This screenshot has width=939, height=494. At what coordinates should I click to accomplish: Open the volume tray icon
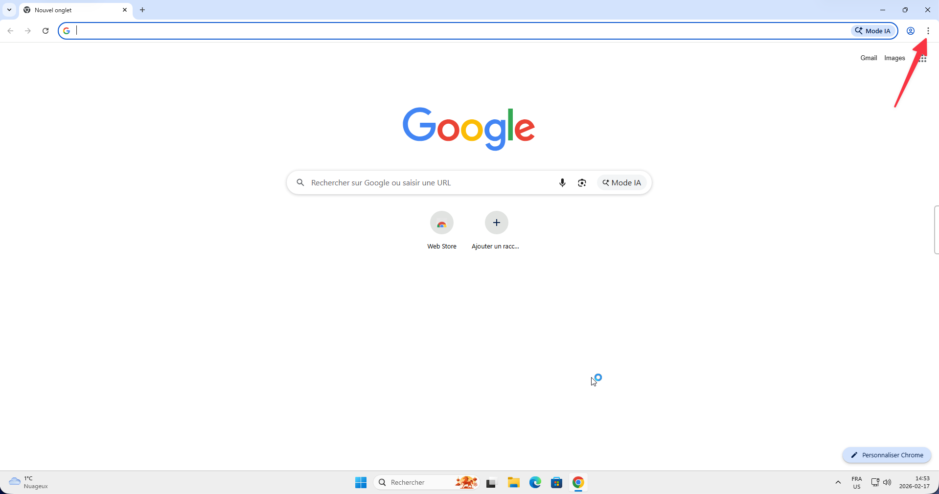click(x=887, y=482)
